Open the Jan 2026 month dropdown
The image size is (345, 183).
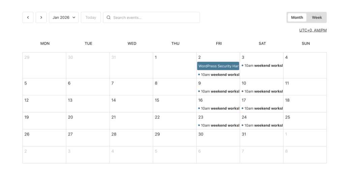point(64,17)
